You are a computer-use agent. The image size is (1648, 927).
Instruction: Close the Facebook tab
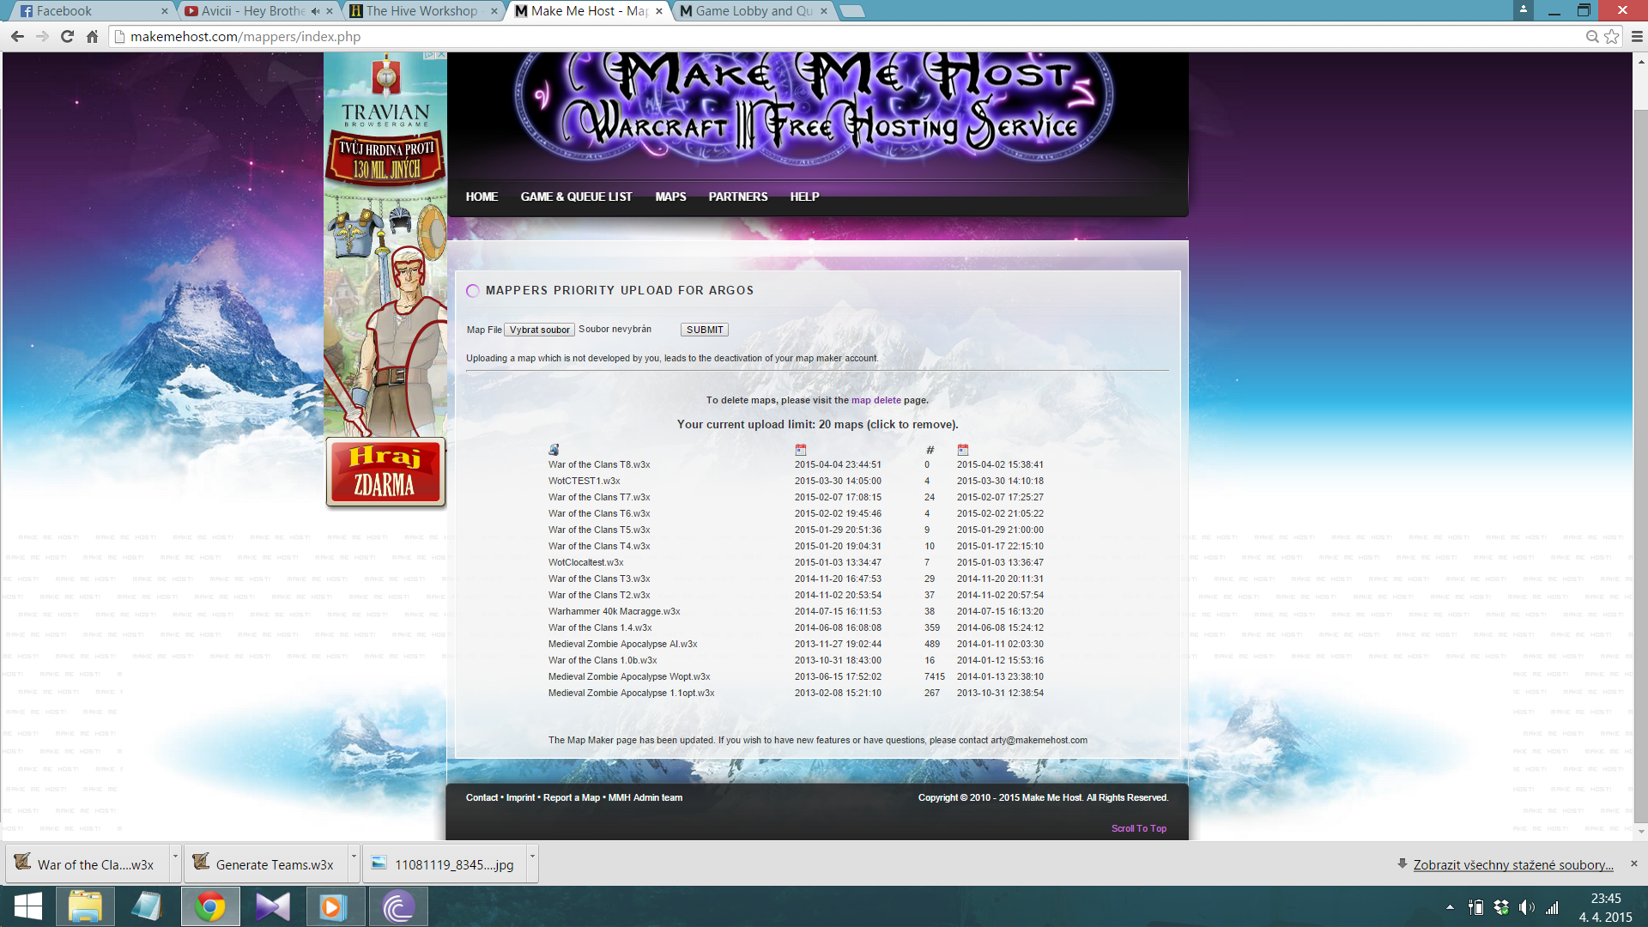coord(165,11)
